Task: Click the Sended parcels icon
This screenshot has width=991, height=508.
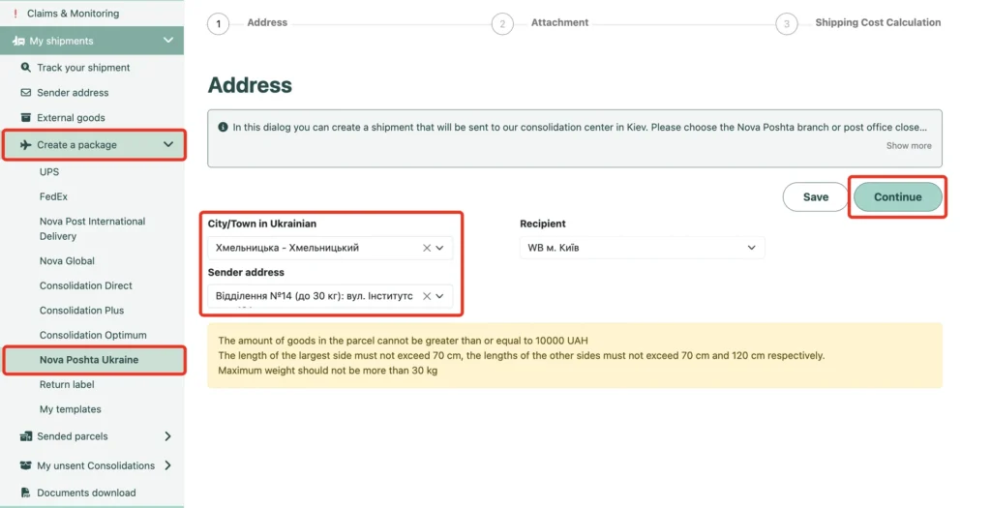Action: click(26, 436)
